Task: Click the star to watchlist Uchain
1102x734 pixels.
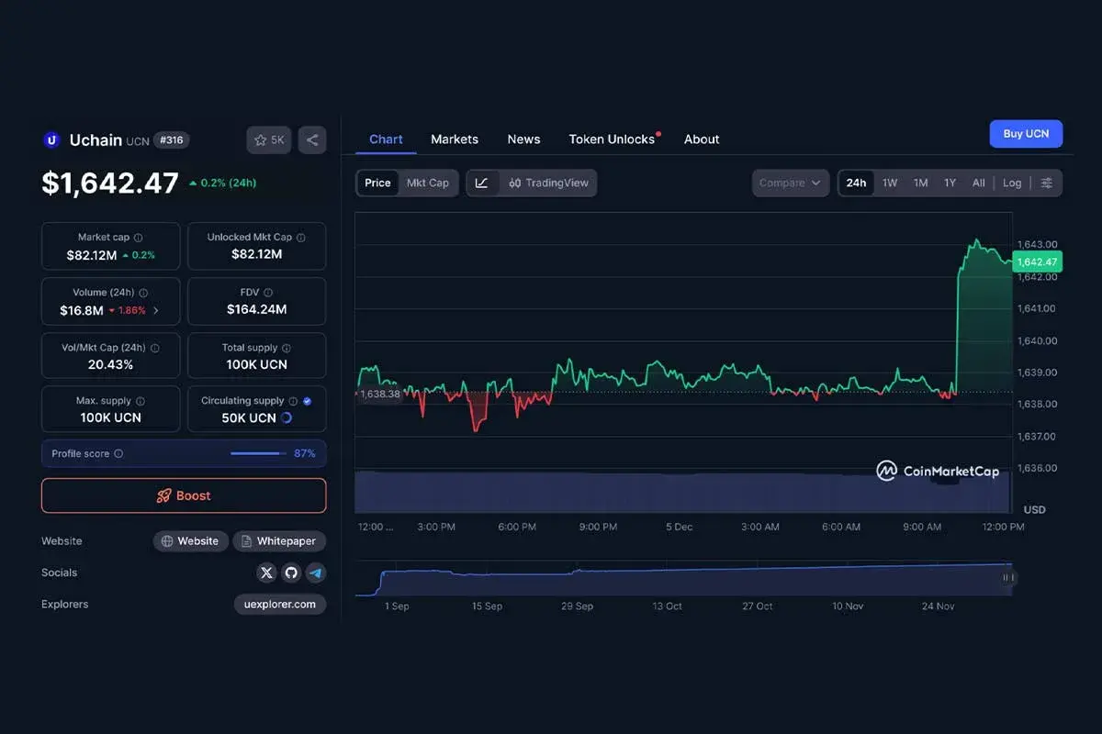Action: click(261, 139)
